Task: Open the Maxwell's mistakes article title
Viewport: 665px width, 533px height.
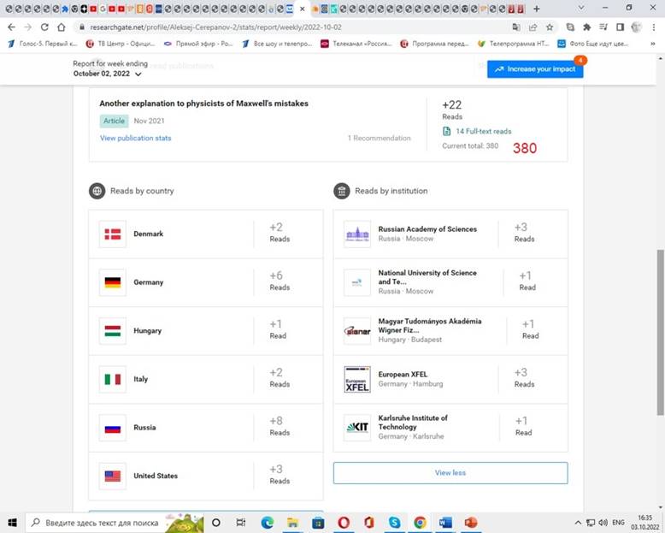Action: coord(203,104)
